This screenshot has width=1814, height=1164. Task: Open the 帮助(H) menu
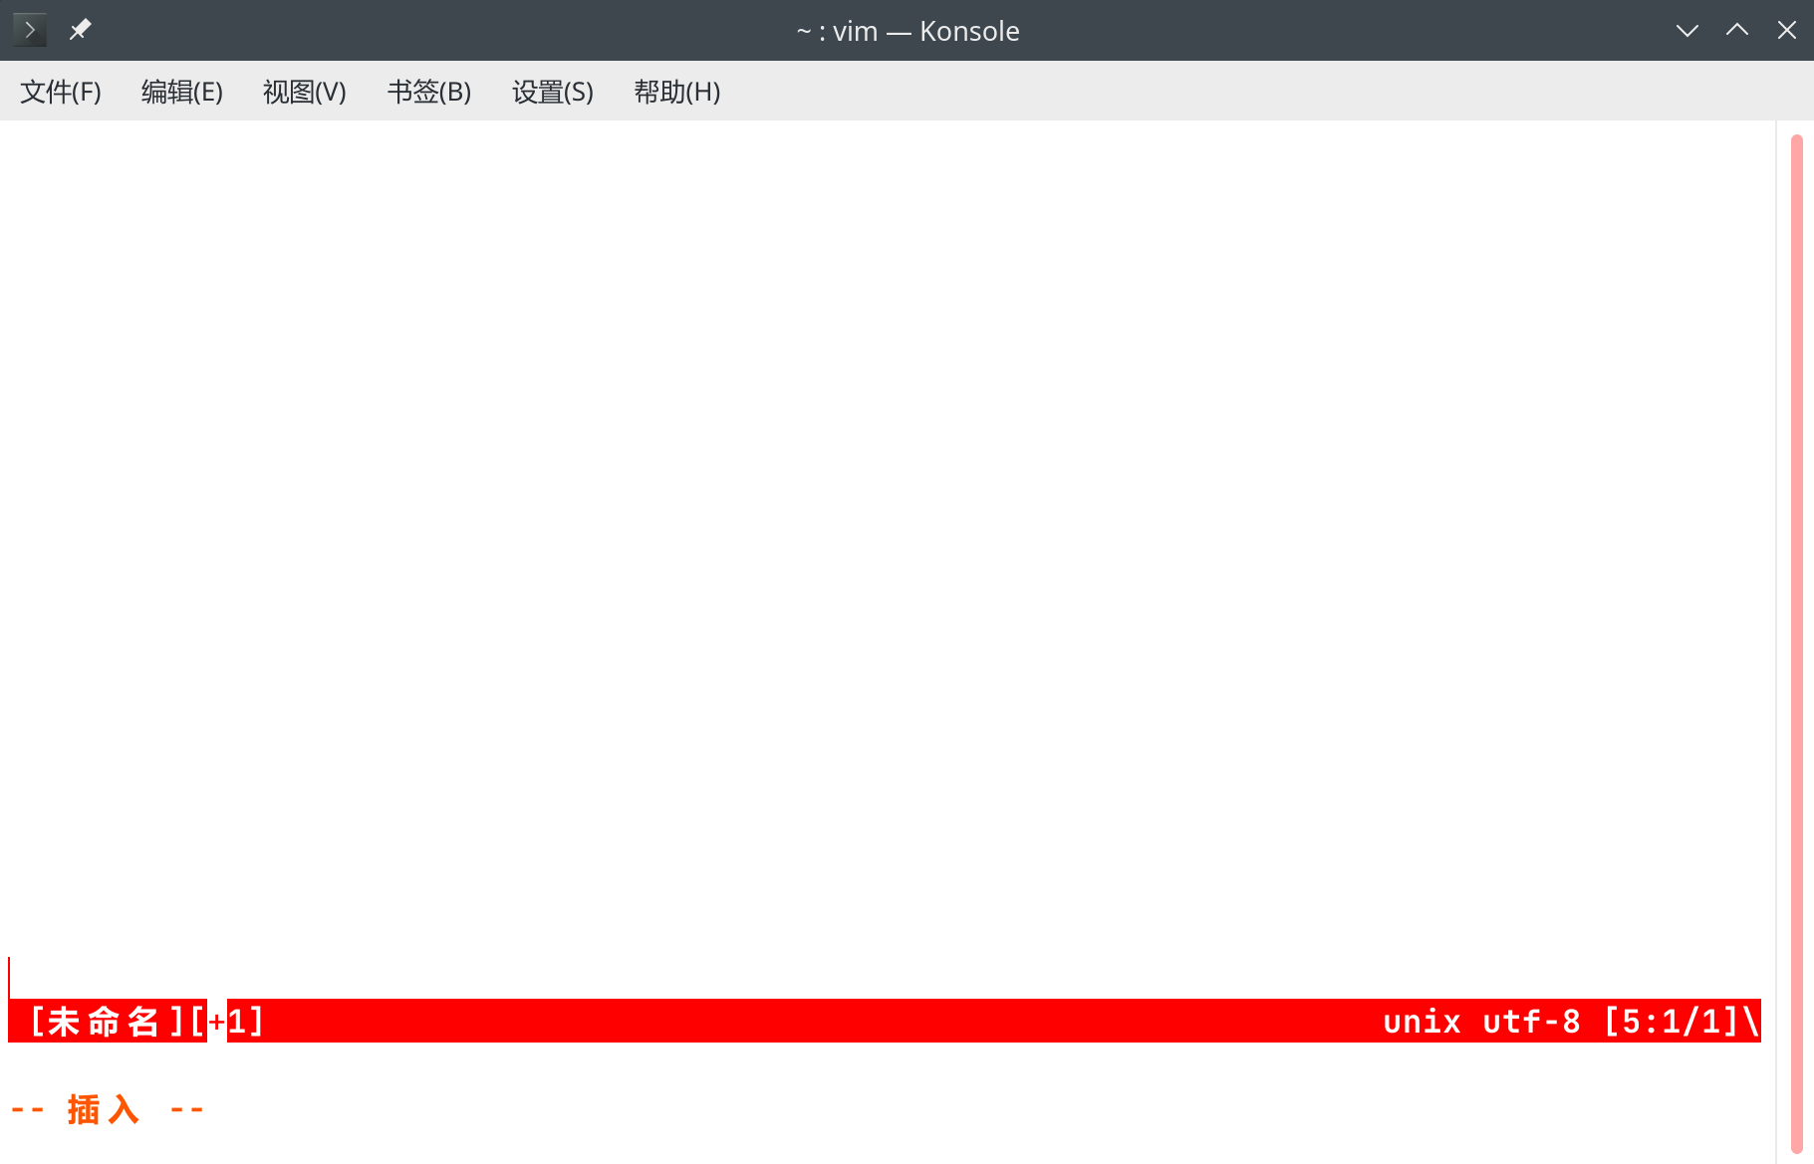(x=676, y=92)
